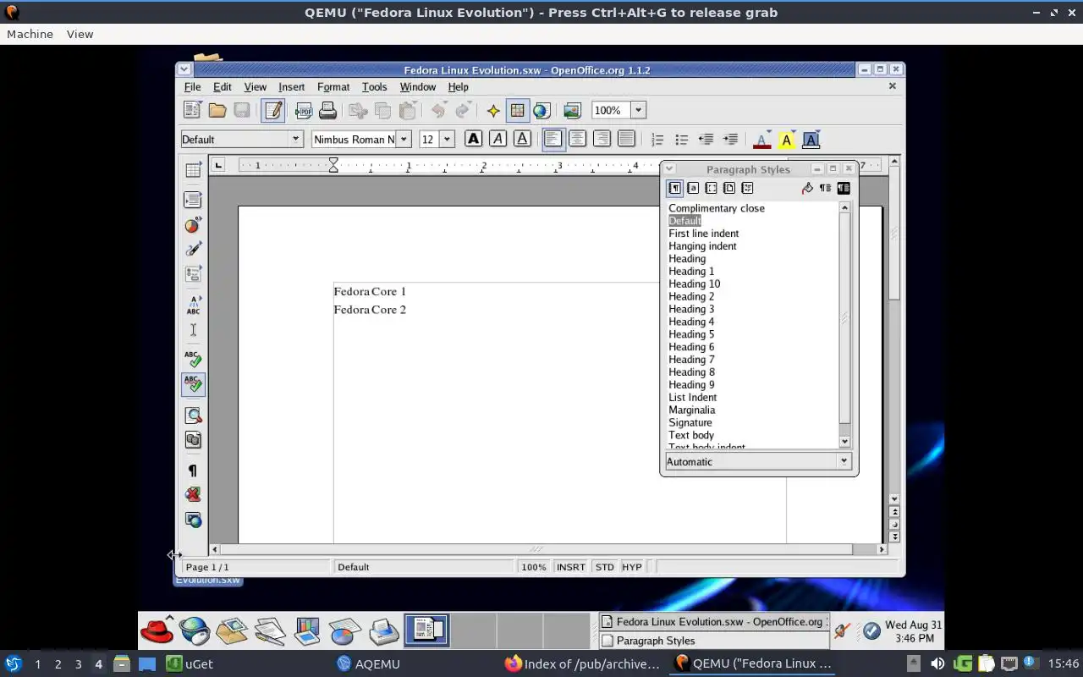Open the View menu
1083x677 pixels.
255,86
